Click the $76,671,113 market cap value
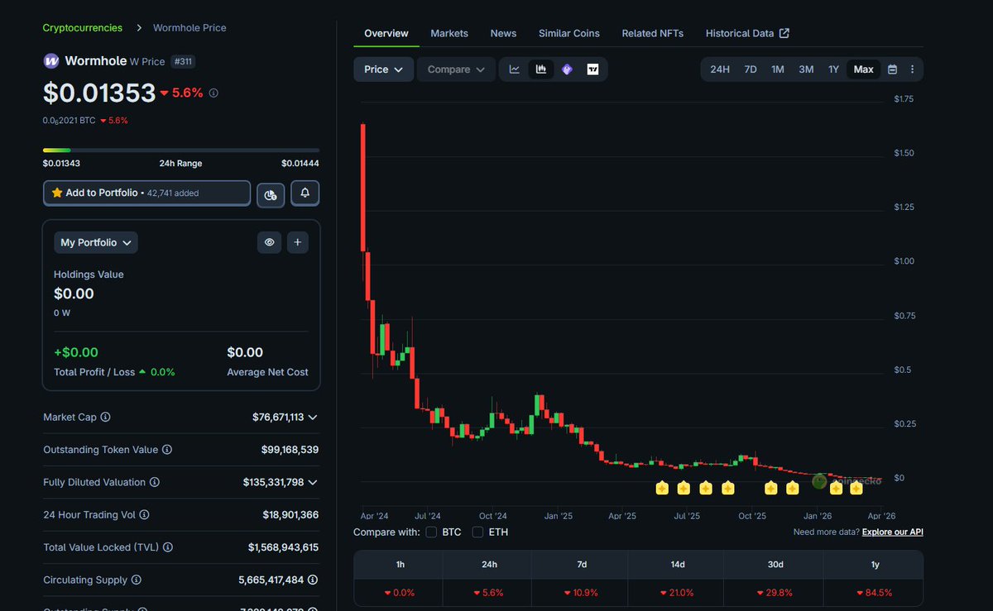The image size is (993, 611). 278,418
